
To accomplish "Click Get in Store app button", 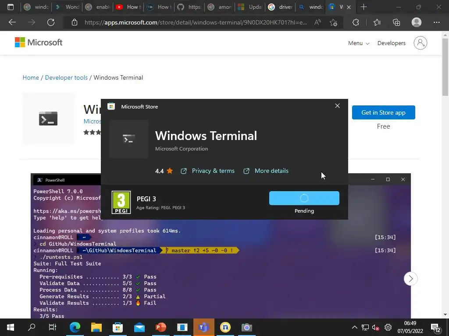I will point(383,112).
